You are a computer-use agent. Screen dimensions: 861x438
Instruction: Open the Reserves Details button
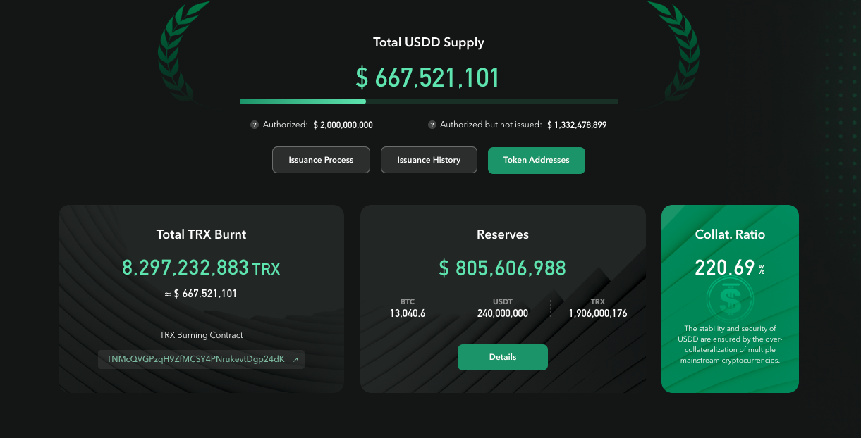click(503, 357)
